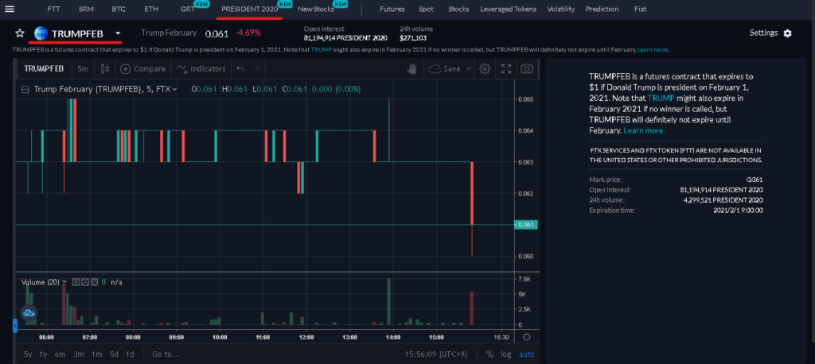The image size is (815, 364).
Task: Open the FTT tab in top navigation
Action: point(53,10)
